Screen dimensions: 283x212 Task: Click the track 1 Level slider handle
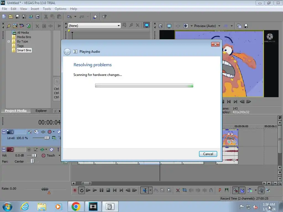[x=46, y=138]
